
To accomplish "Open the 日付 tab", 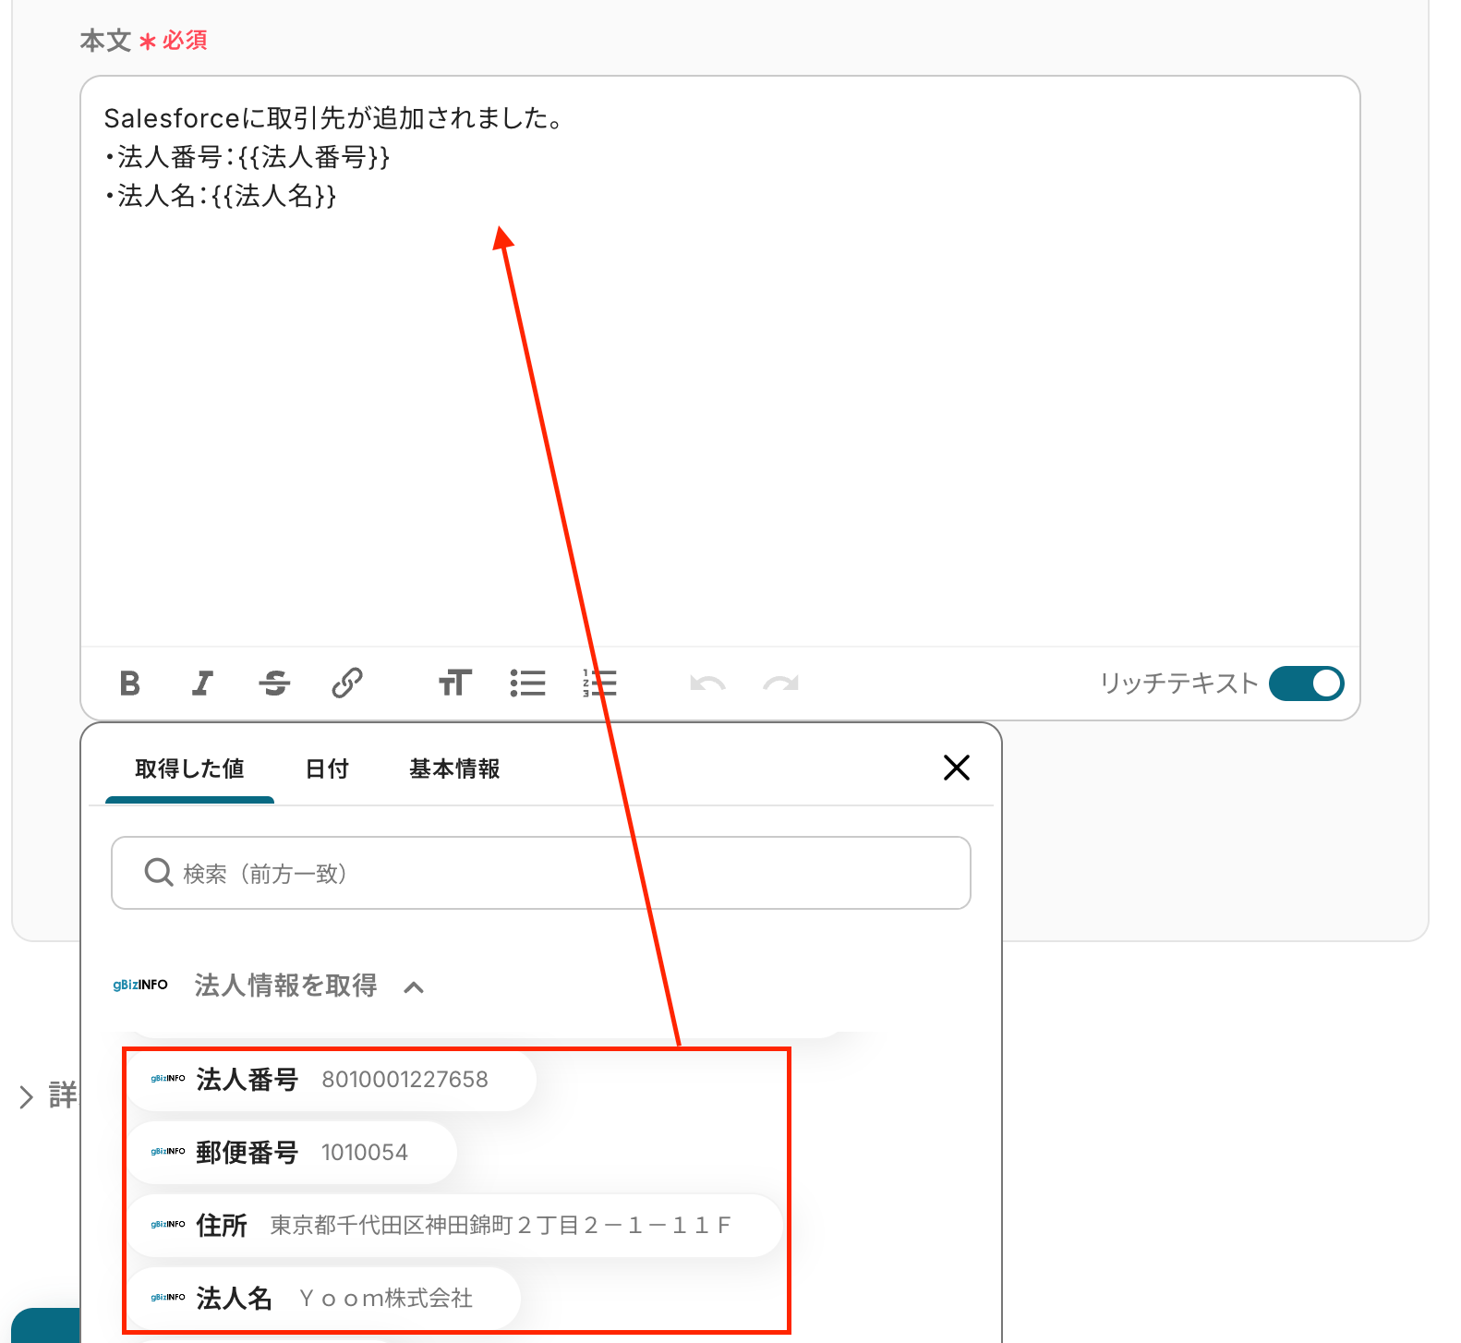I will click(x=327, y=768).
